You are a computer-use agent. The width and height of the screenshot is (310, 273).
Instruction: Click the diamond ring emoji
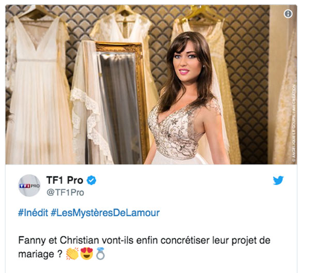(x=100, y=254)
